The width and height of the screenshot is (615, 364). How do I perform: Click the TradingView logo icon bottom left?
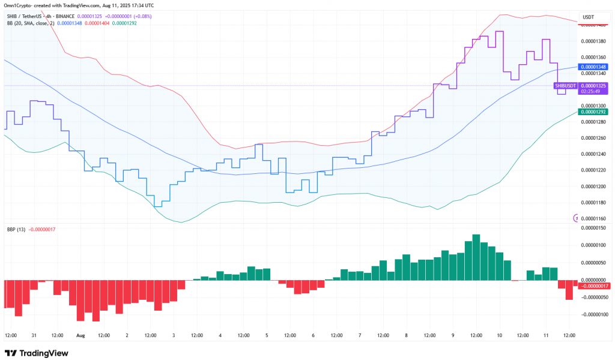click(x=10, y=353)
